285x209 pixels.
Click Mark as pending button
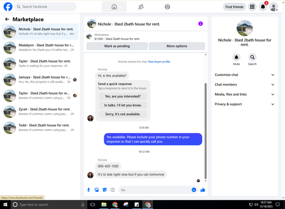(117, 46)
